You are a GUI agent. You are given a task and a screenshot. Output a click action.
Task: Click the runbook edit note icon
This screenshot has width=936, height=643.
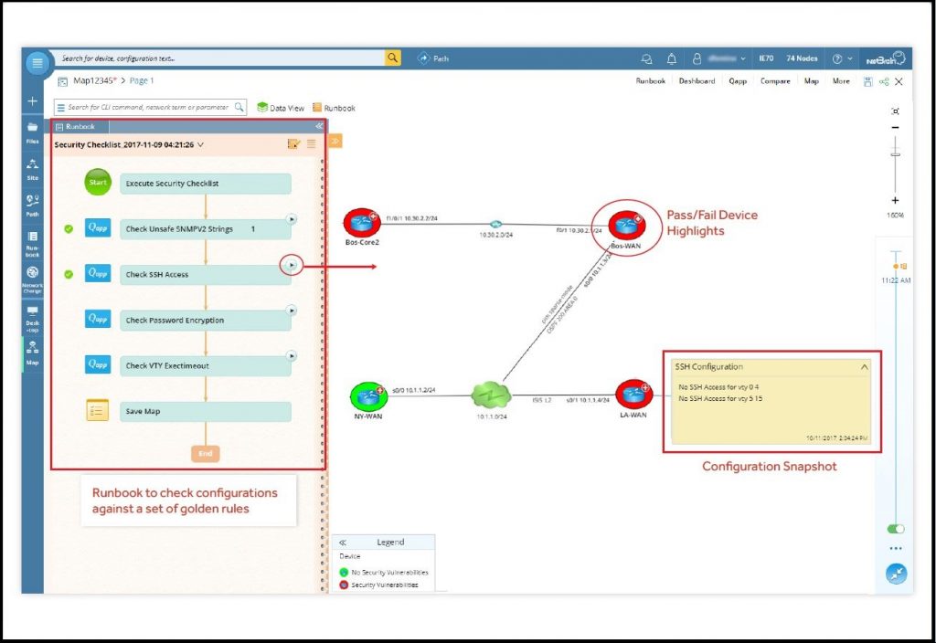pos(293,143)
